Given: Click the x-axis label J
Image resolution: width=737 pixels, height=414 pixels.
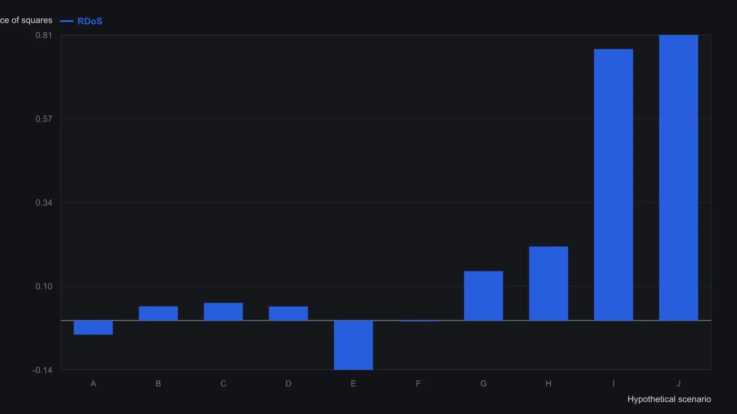Looking at the screenshot, I should tap(679, 384).
